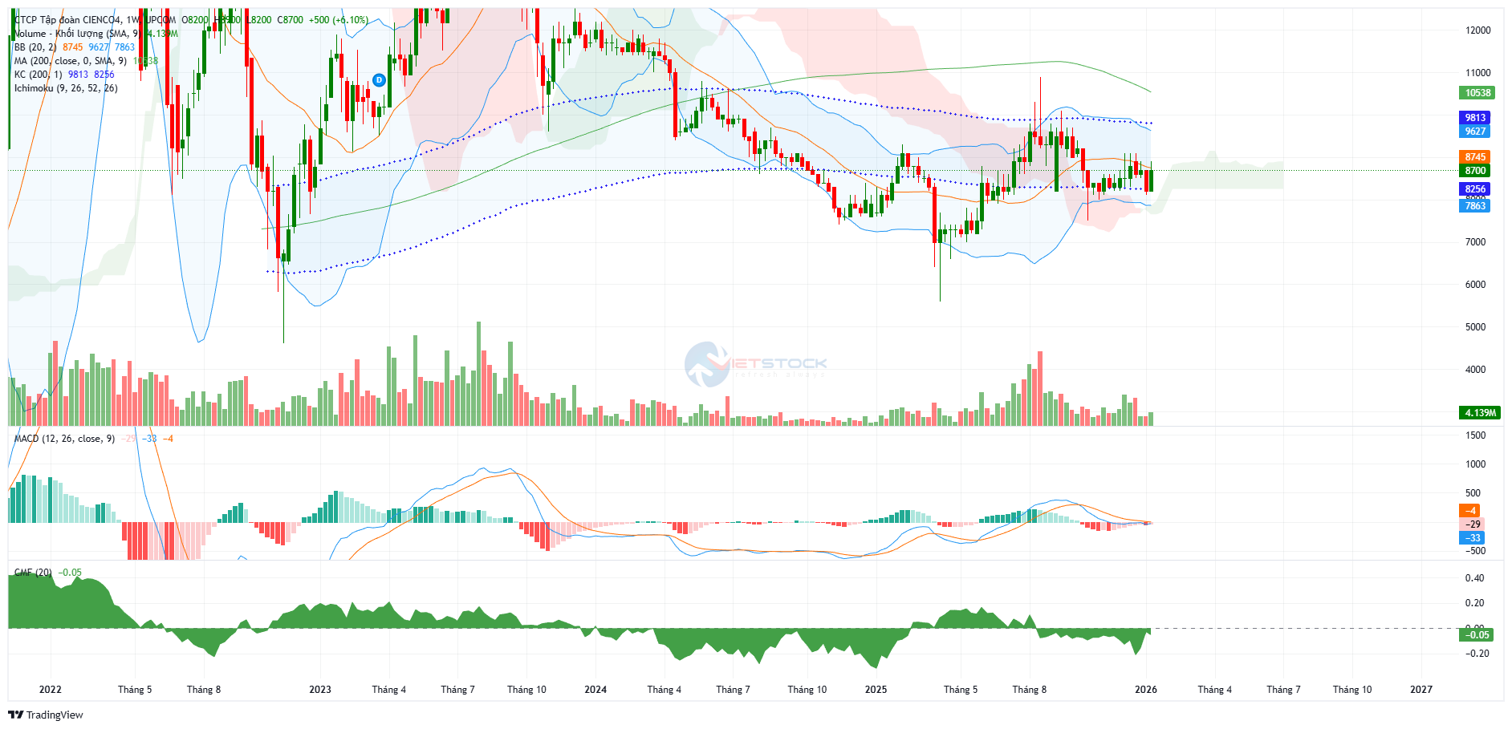Viewport: 1512px width, 729px height.
Task: Click the 2025 label on time axis
Action: click(876, 690)
